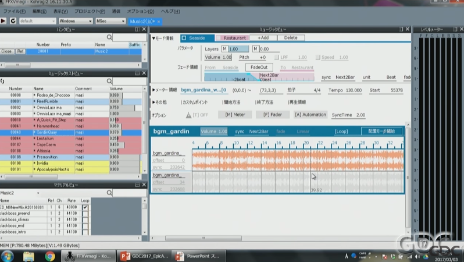
Task: Click the +Add mode button
Action: pyautogui.click(x=263, y=38)
